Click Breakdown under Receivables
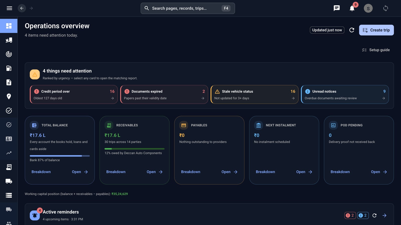 116,172
